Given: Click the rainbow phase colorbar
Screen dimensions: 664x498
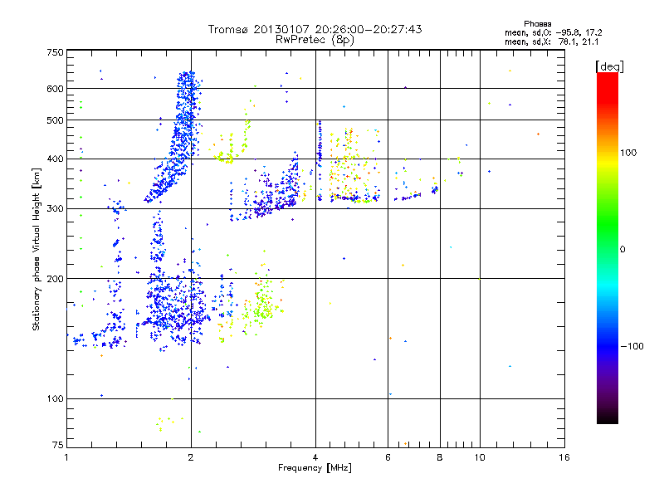Looking at the screenshot, I should pos(608,247).
